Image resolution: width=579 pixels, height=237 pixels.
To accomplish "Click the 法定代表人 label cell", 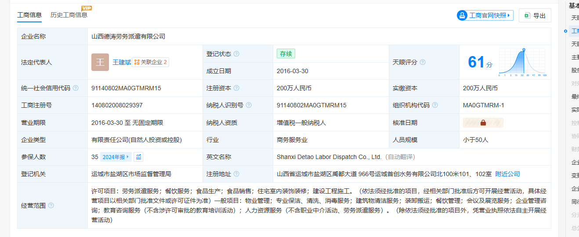I will click(x=52, y=62).
